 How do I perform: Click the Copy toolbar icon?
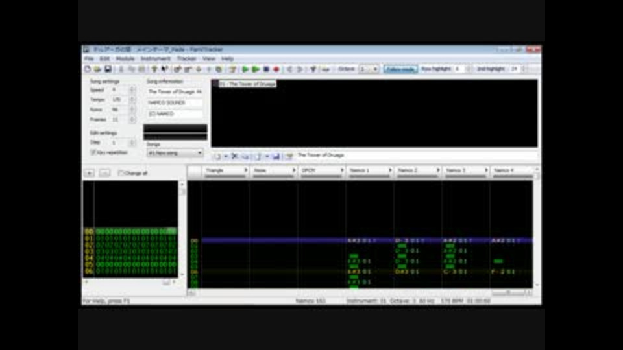(132, 69)
